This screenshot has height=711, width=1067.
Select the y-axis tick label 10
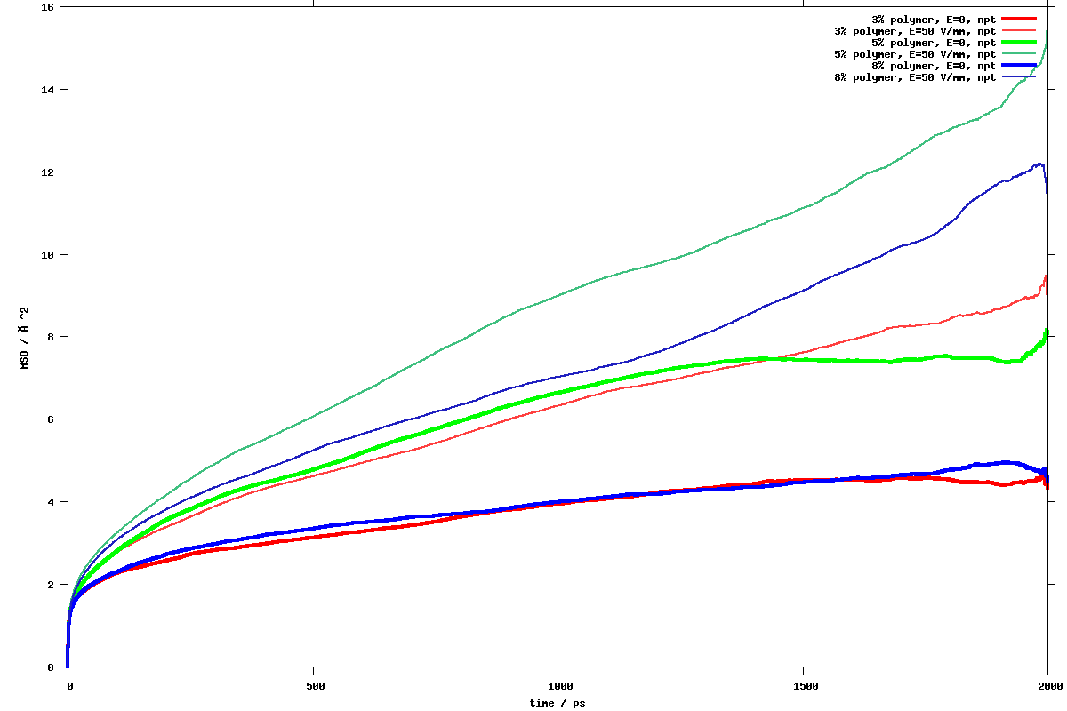click(48, 254)
